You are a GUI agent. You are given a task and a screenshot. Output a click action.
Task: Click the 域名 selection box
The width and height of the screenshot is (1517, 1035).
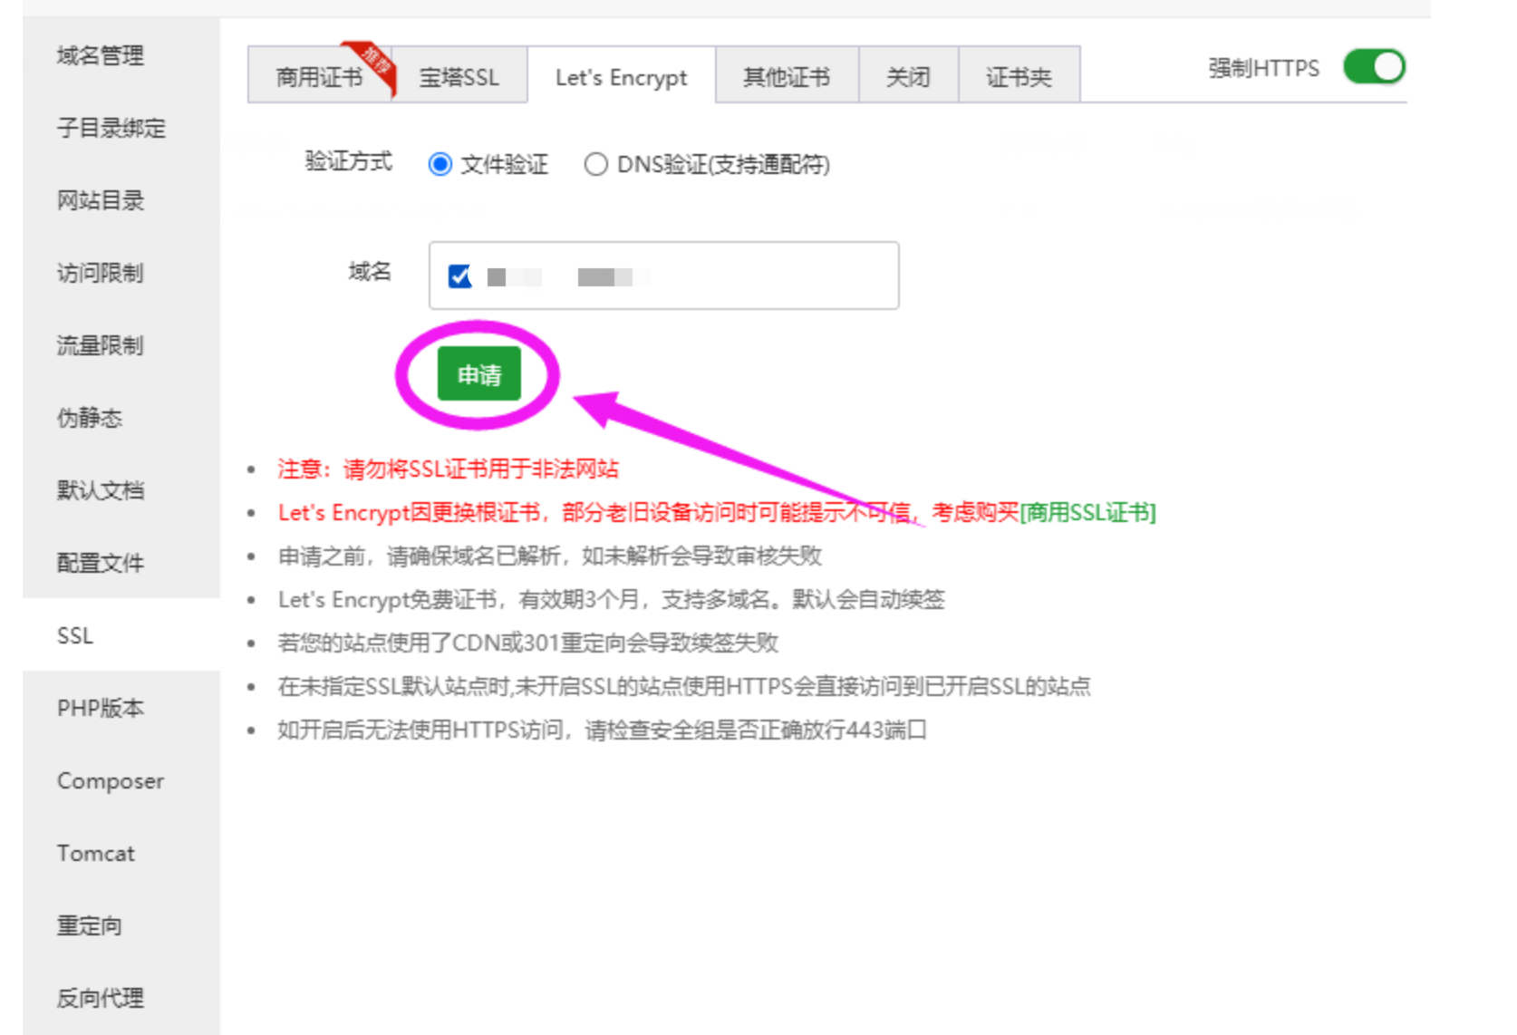point(664,276)
